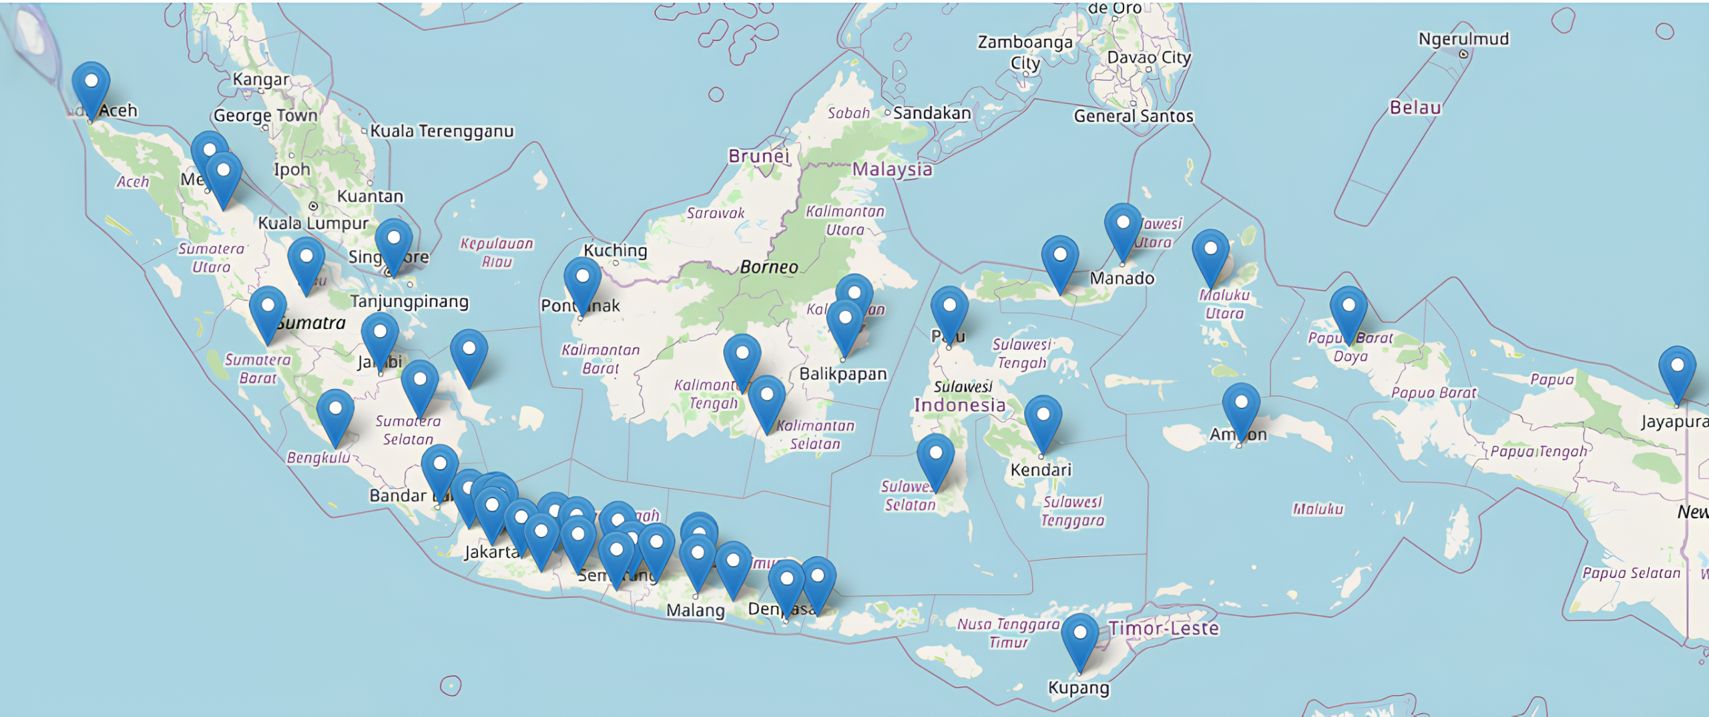Open the pin over Denpasar
1709x717 pixels.
tap(786, 585)
